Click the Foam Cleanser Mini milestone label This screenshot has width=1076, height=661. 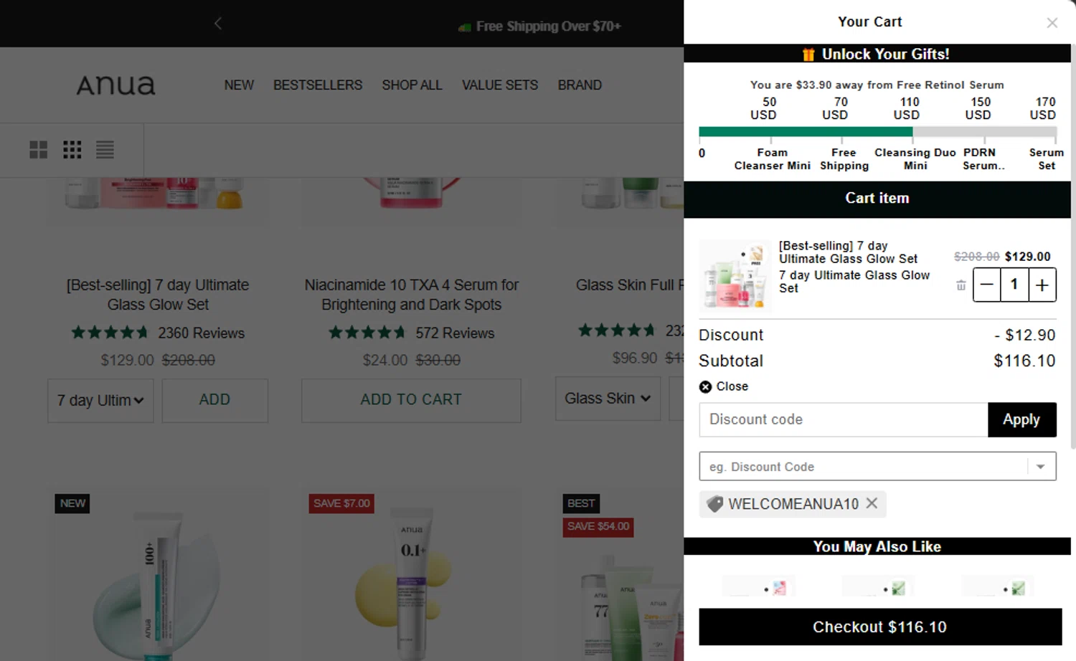click(772, 159)
